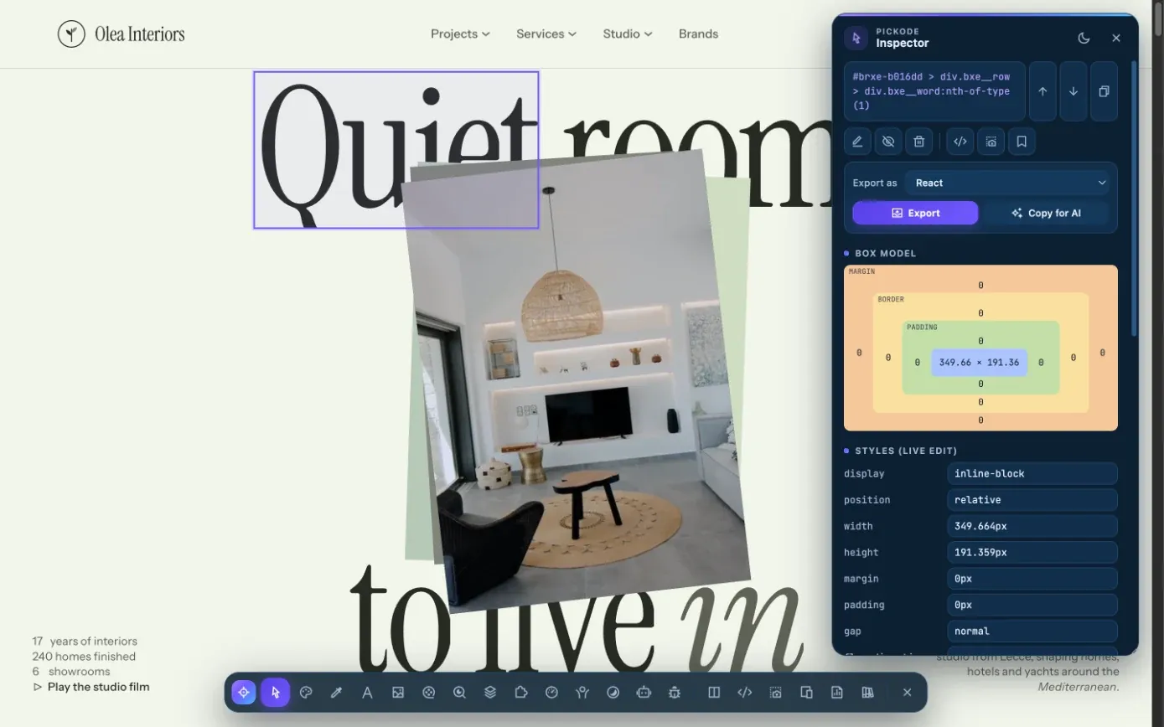Open the stacked layers tool
Image resolution: width=1164 pixels, height=727 pixels.
[x=490, y=693]
